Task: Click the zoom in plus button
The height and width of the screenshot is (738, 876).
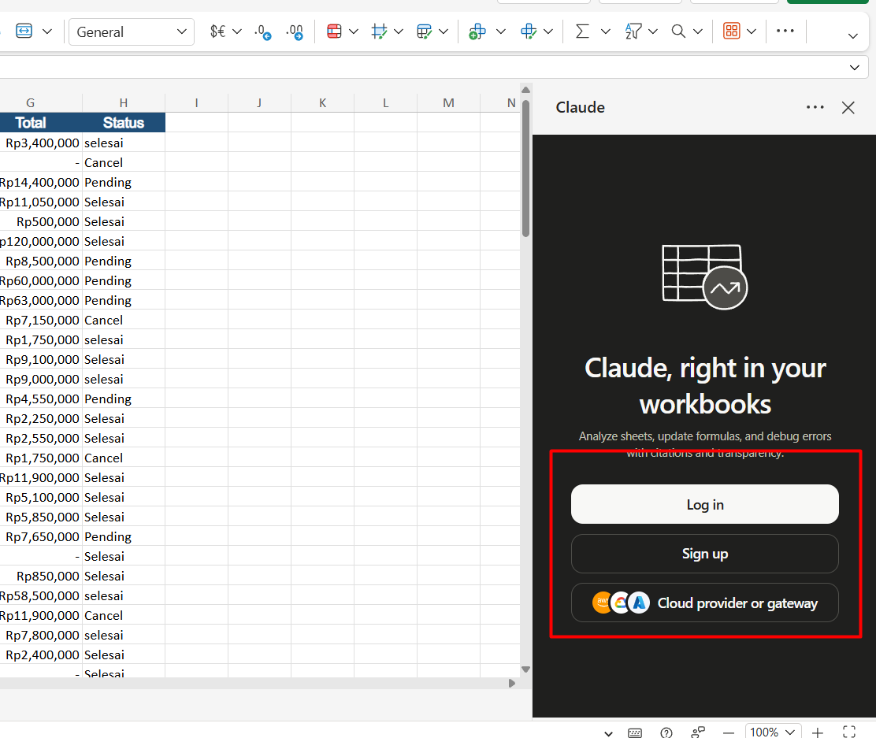Action: pyautogui.click(x=818, y=732)
